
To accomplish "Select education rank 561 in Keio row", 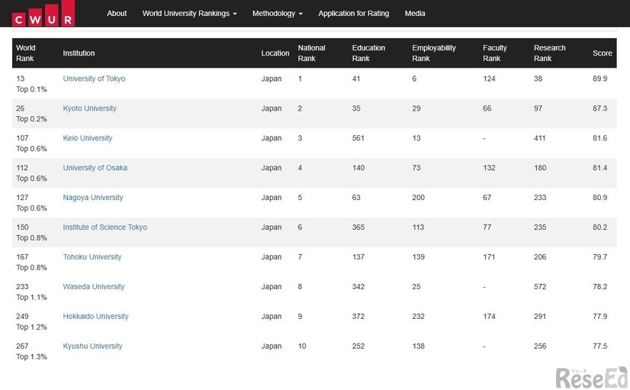I will tap(358, 138).
